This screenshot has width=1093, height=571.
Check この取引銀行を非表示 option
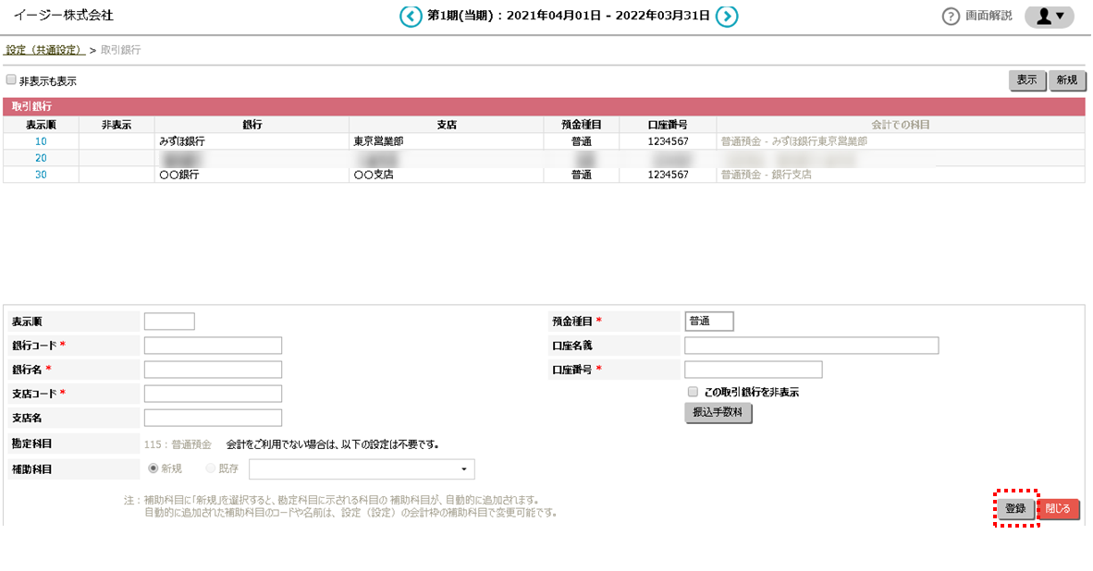point(693,392)
